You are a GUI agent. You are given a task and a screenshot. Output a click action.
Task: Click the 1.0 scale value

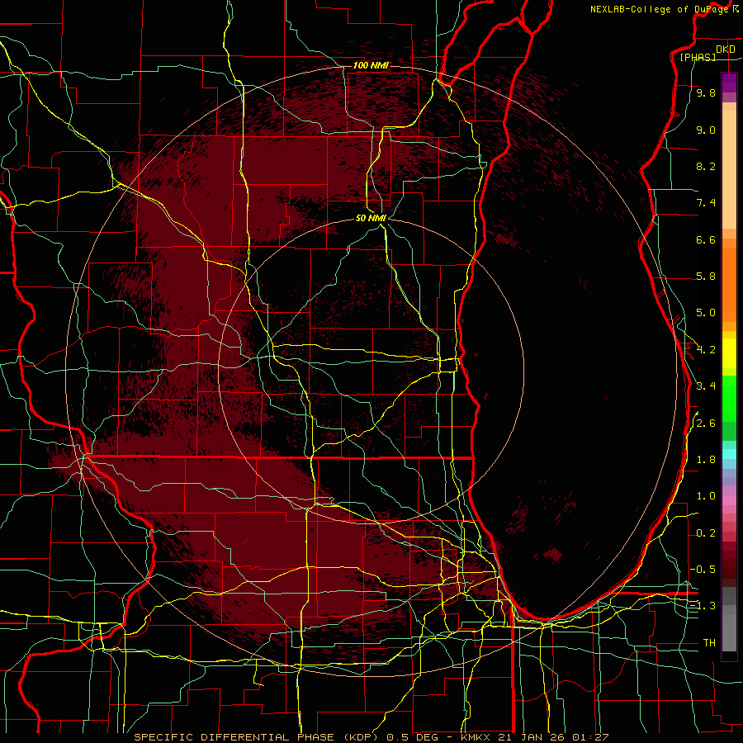[706, 496]
